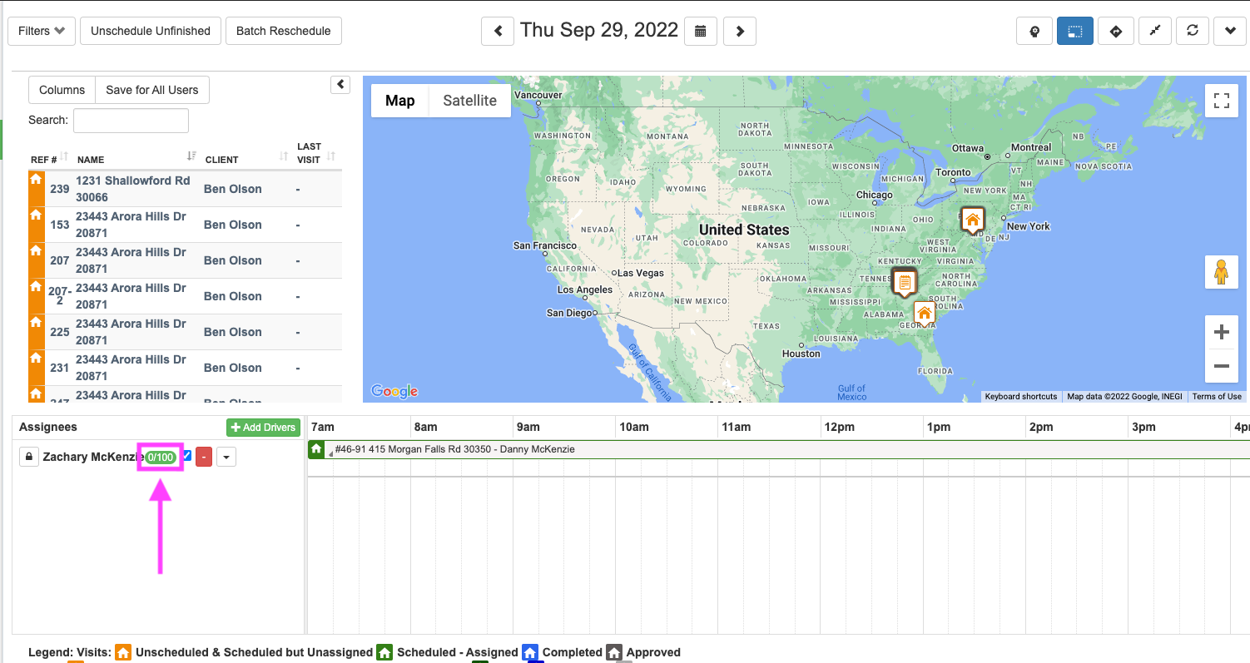This screenshot has width=1250, height=663.
Task: Lock Zachary McKenzie's schedule with padlock
Action: pos(29,457)
